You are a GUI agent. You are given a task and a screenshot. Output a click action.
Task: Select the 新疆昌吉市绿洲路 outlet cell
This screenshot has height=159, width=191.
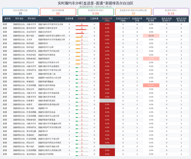(x=46, y=154)
